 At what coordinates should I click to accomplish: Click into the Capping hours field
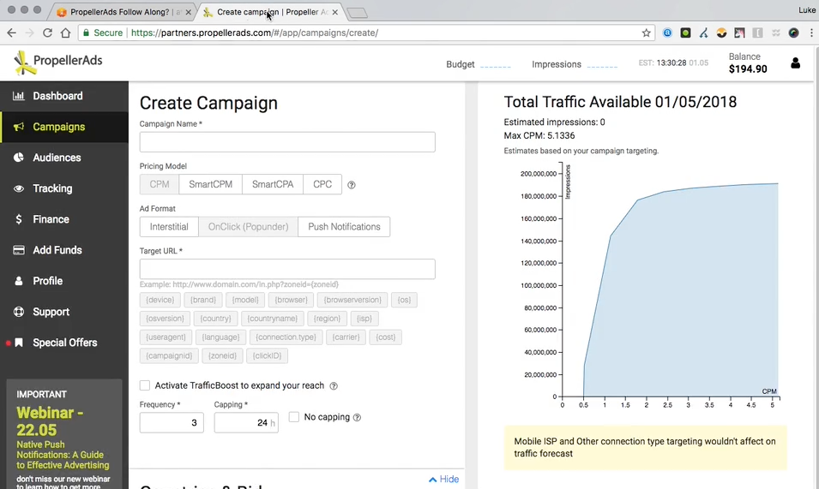[x=246, y=422]
